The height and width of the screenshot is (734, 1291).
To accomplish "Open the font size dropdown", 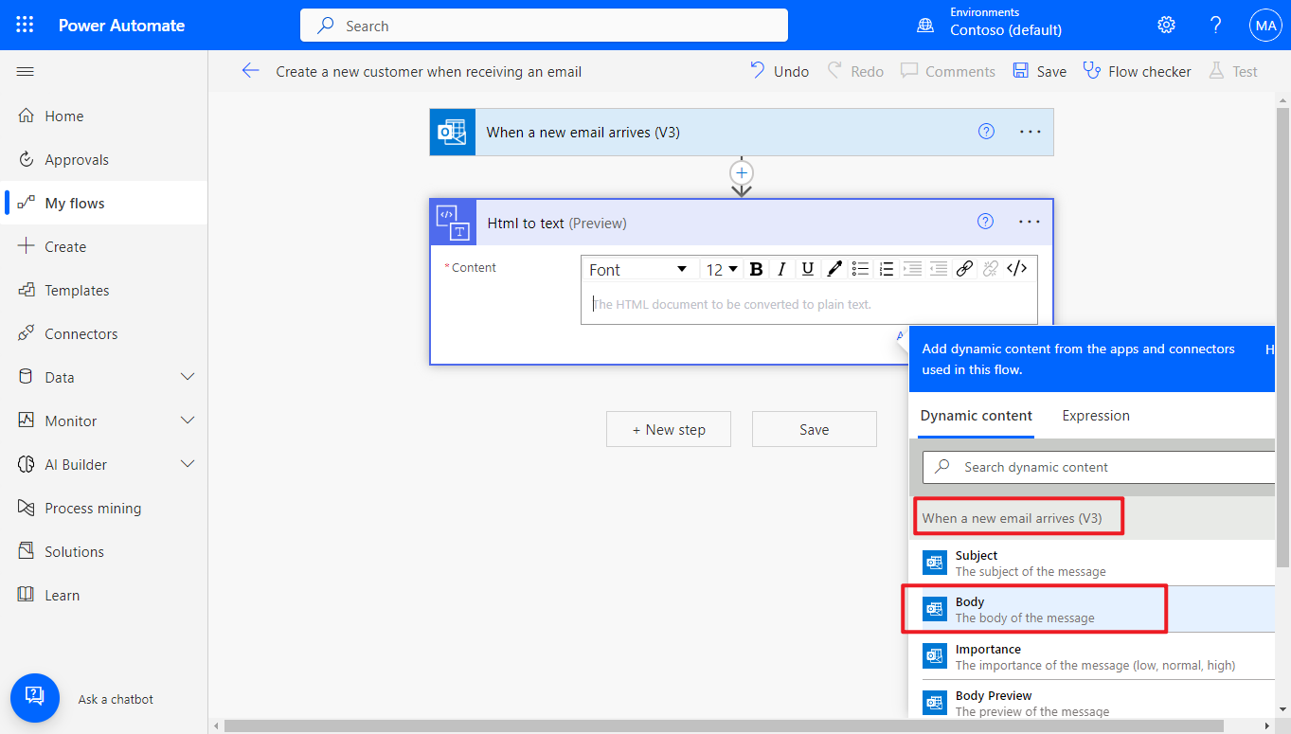I will tap(721, 269).
